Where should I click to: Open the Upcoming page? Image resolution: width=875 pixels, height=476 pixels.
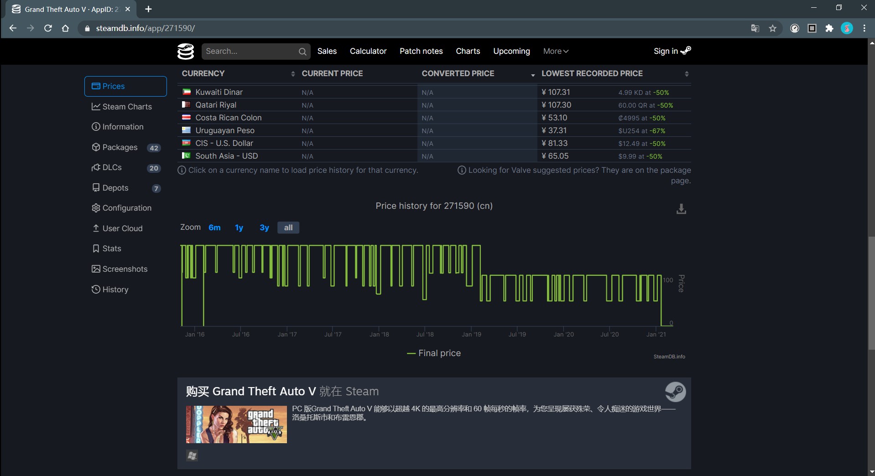pos(511,51)
